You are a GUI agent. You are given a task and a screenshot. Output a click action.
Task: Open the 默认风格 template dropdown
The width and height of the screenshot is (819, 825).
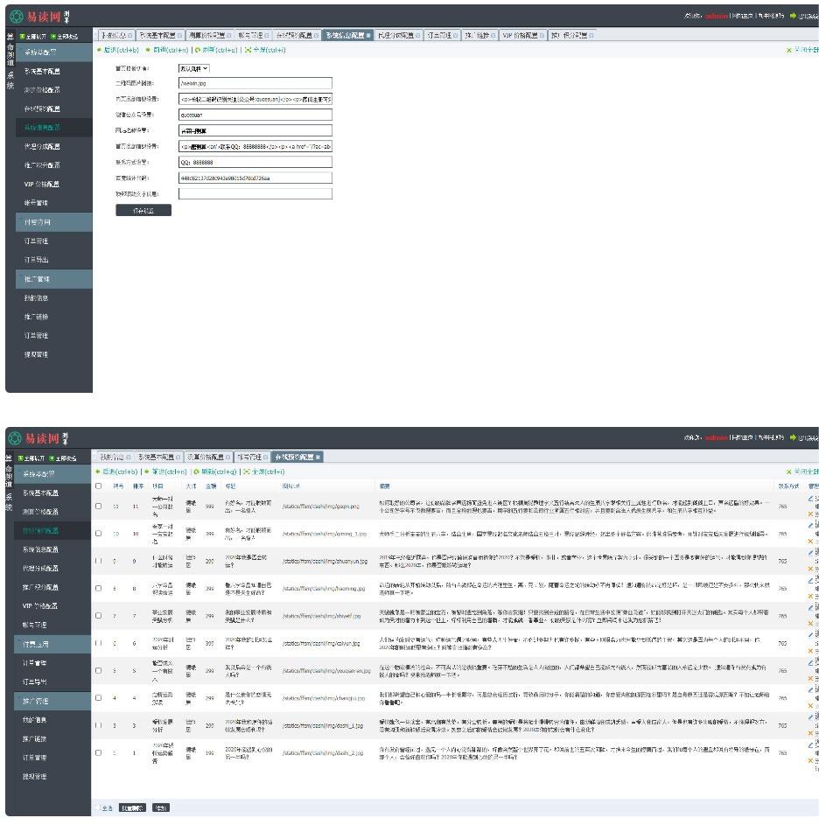[193, 68]
